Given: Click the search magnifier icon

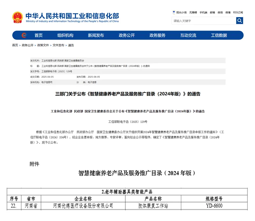Looking at the screenshot, I should [x=239, y=20].
